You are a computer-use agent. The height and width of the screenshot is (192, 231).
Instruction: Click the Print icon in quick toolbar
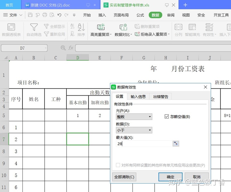(x=45, y=15)
